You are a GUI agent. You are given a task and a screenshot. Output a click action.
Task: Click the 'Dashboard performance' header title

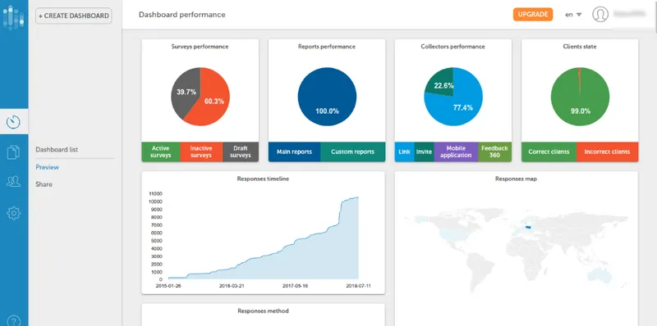181,15
